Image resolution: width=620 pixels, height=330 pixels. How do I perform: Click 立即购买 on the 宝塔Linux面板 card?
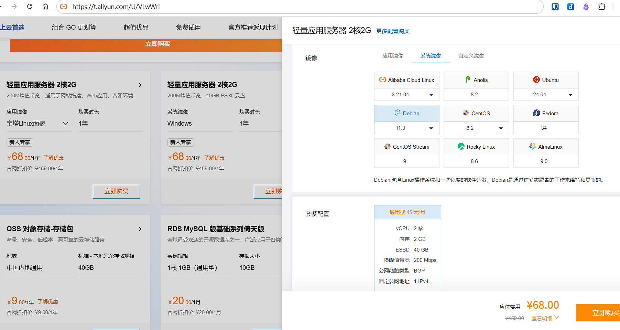point(116,192)
